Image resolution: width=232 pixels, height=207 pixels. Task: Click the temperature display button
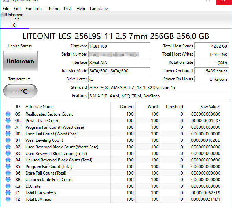[x=20, y=91]
